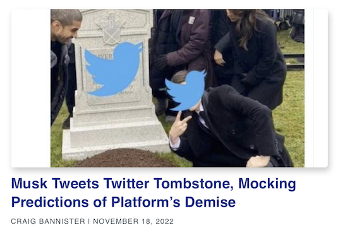The width and height of the screenshot is (338, 237).
Task: Click the carved crest atop the tombstone
Action: tap(111, 29)
